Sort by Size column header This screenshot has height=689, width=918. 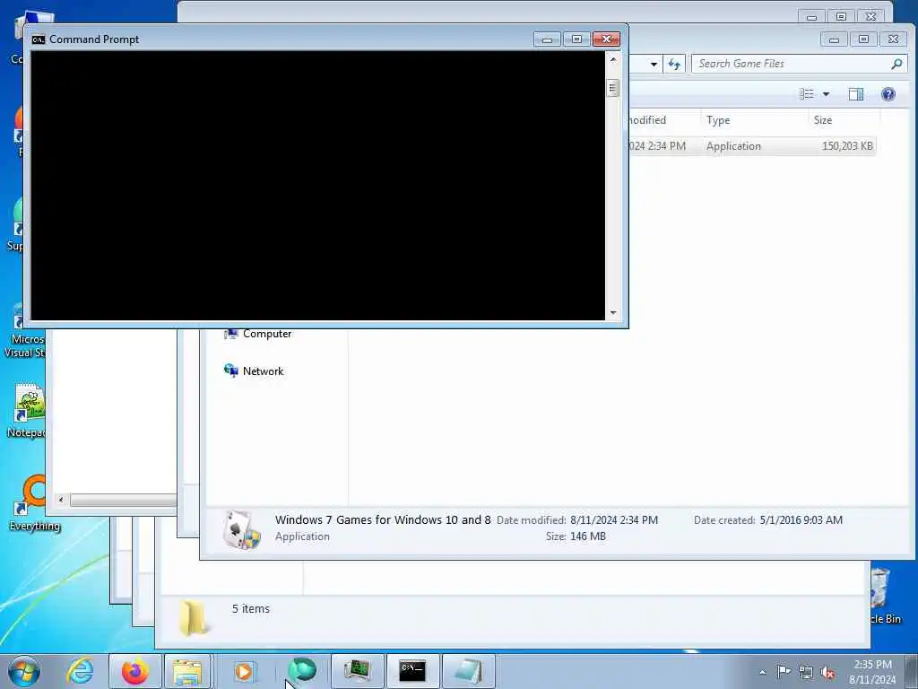point(844,120)
